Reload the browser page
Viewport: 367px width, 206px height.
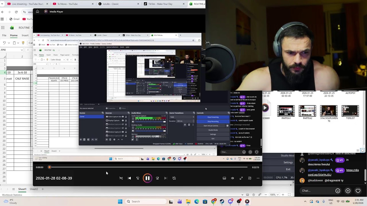(x=16, y=12)
